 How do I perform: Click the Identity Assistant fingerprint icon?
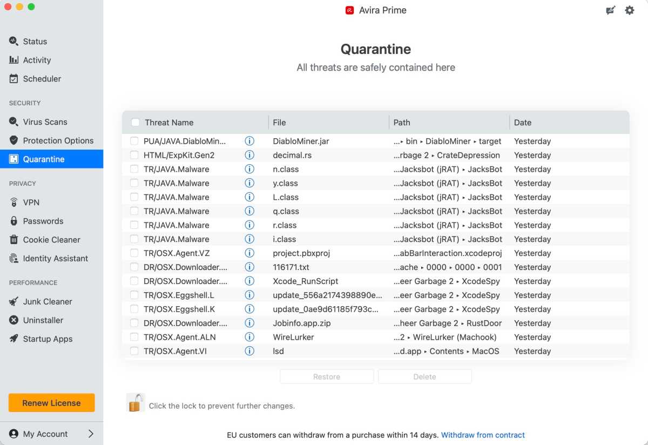[x=13, y=258]
